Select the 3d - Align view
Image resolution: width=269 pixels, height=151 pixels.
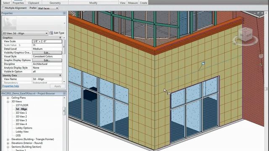pos(21,109)
